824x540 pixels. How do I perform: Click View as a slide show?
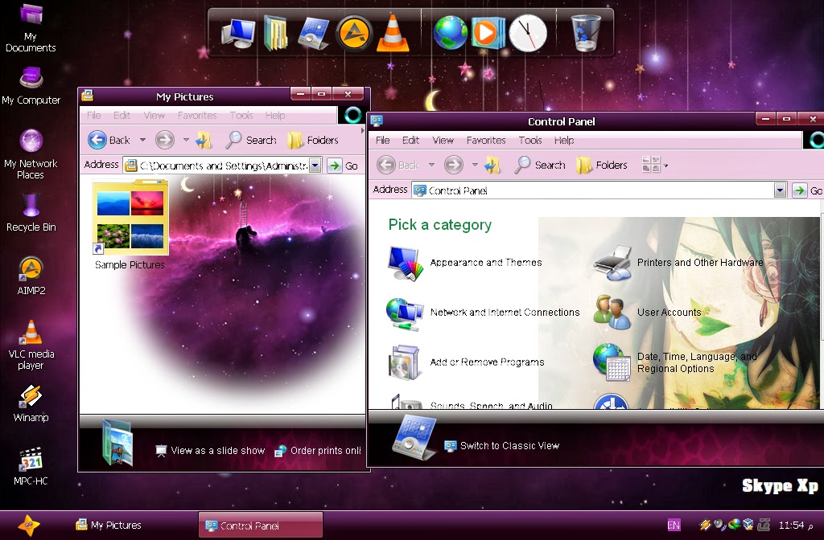[x=210, y=451]
